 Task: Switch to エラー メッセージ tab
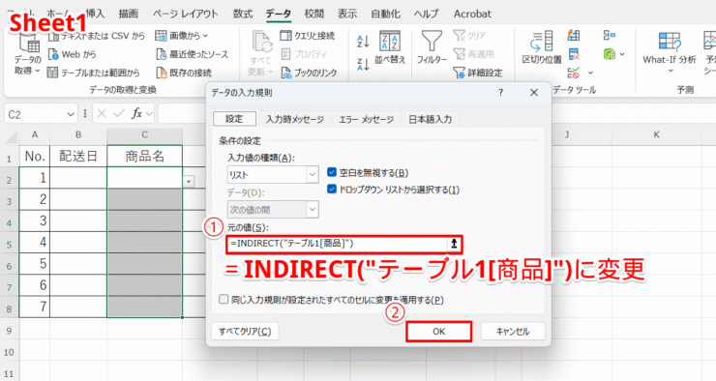pos(366,120)
